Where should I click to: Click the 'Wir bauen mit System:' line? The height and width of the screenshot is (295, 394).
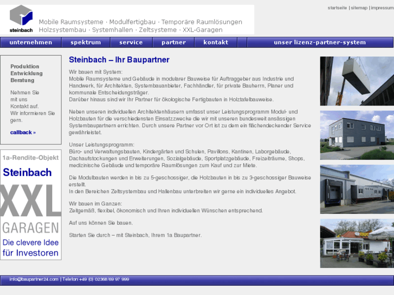(96, 72)
